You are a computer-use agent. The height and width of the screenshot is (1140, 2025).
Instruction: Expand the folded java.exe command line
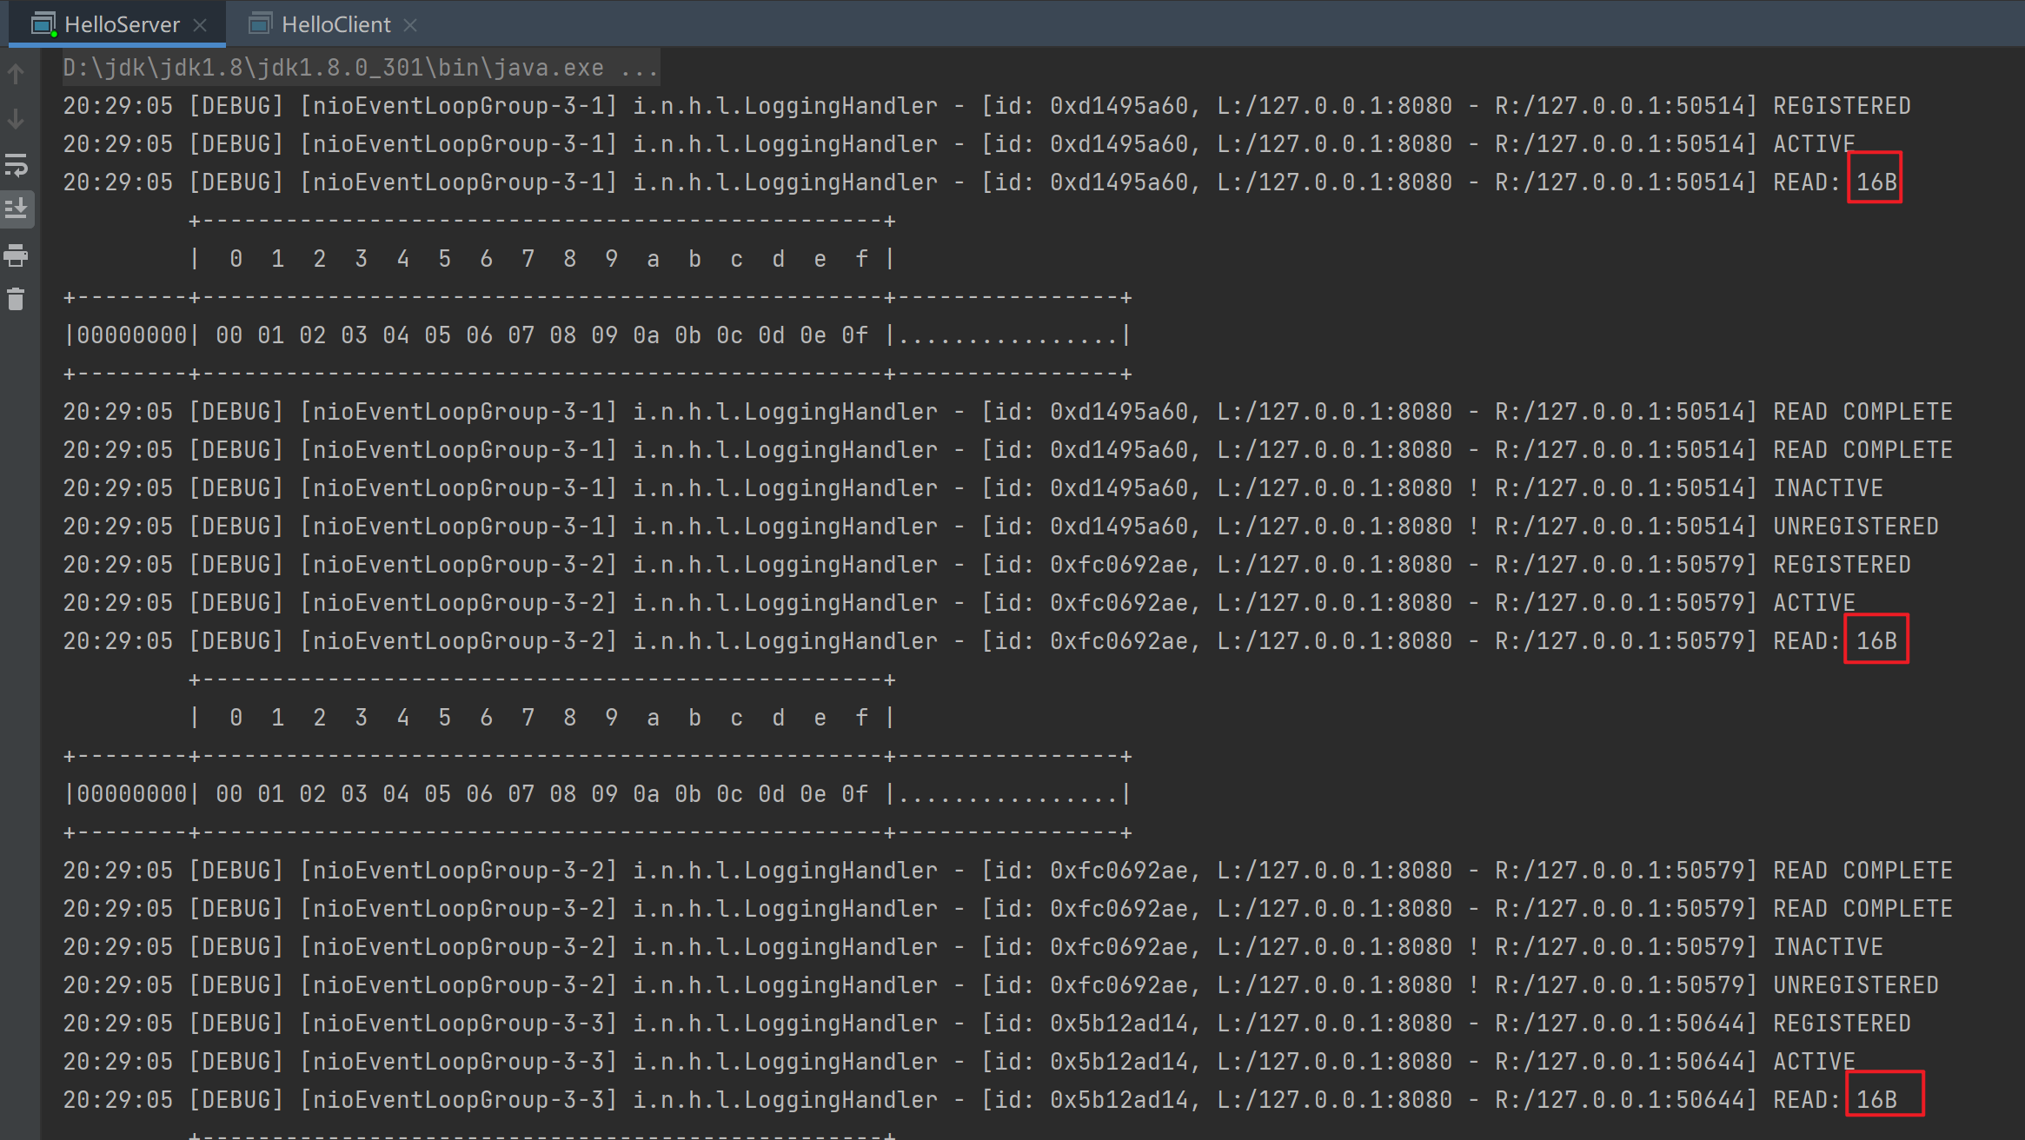pyautogui.click(x=639, y=68)
